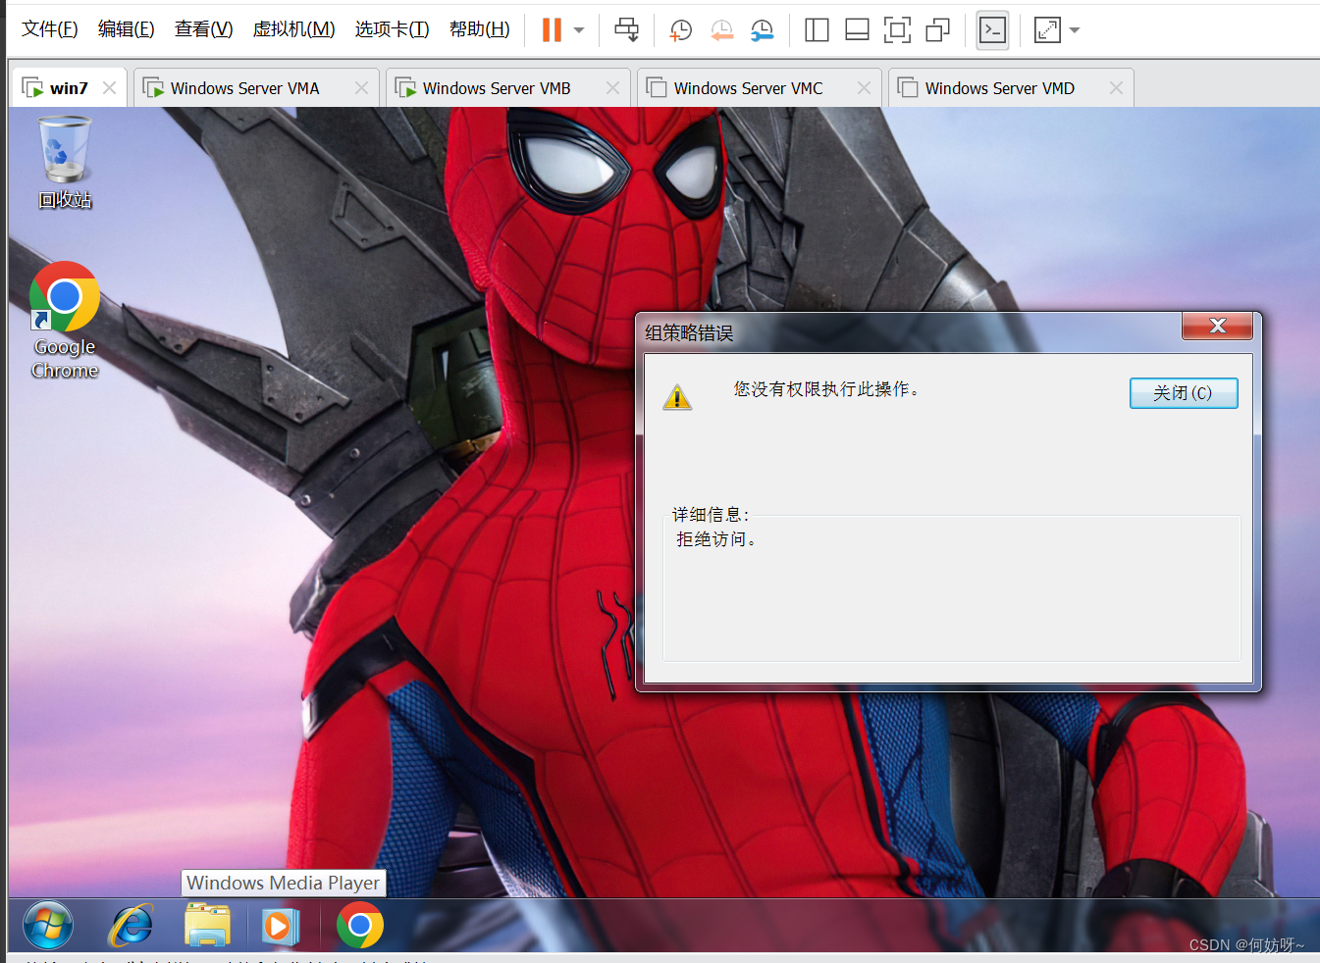Open the stretch display dropdown arrow
Viewport: 1320px width, 963px height.
pyautogui.click(x=1075, y=30)
